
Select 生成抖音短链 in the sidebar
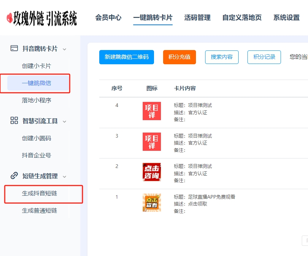[39, 194]
